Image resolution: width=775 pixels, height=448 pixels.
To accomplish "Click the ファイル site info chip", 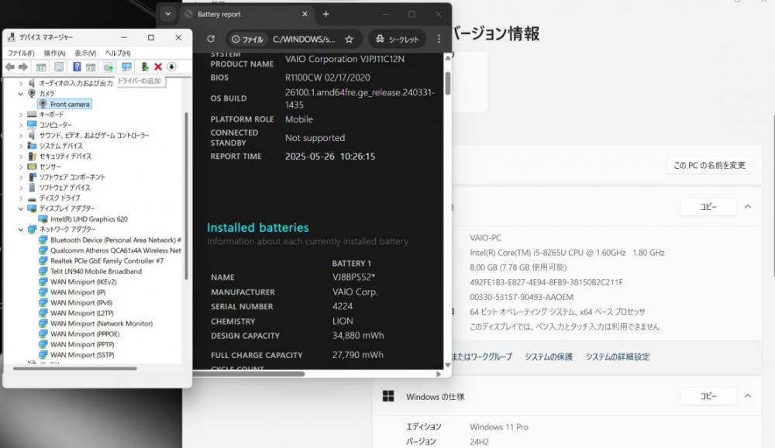I will (x=248, y=39).
